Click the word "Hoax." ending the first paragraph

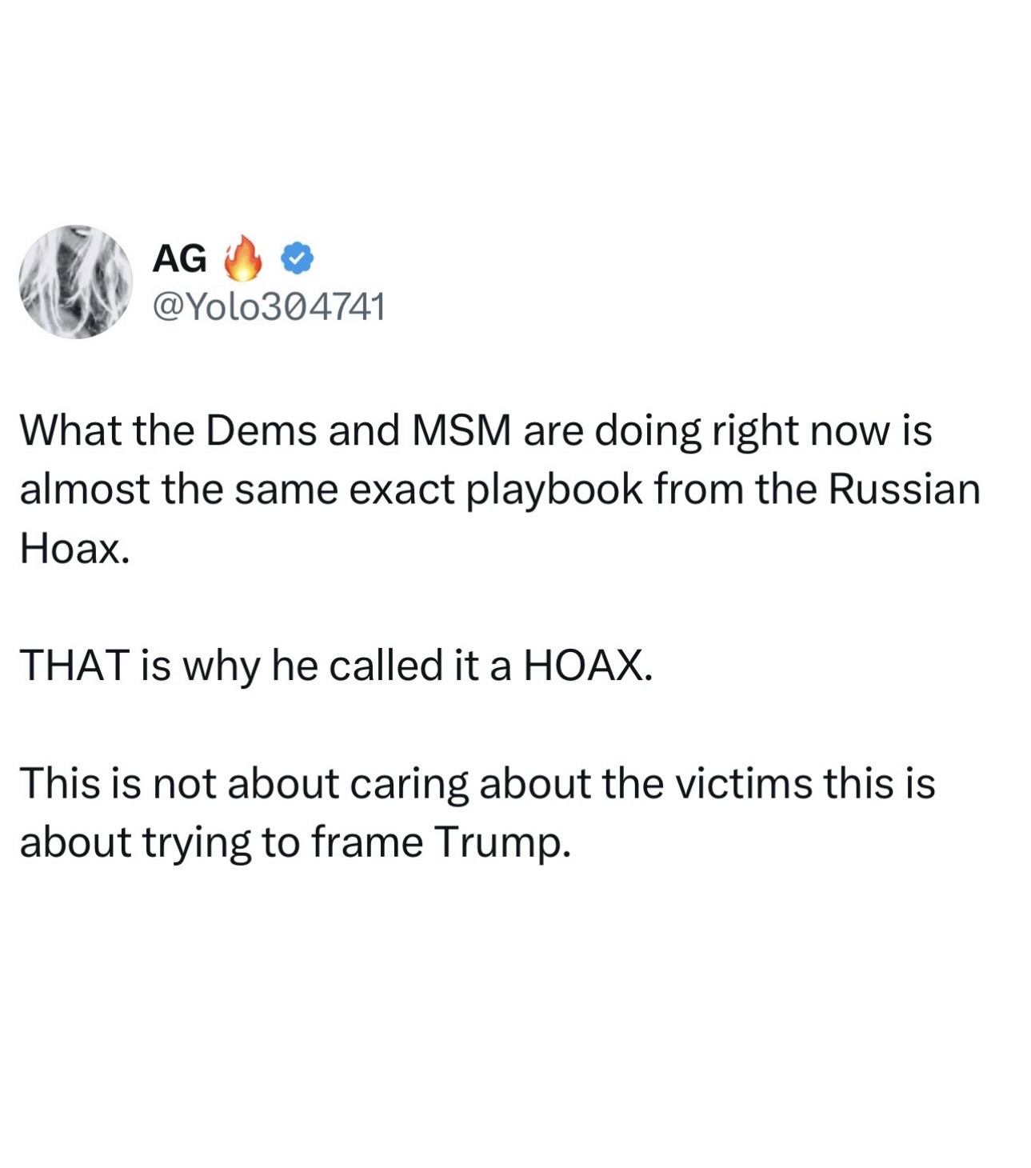(74, 548)
